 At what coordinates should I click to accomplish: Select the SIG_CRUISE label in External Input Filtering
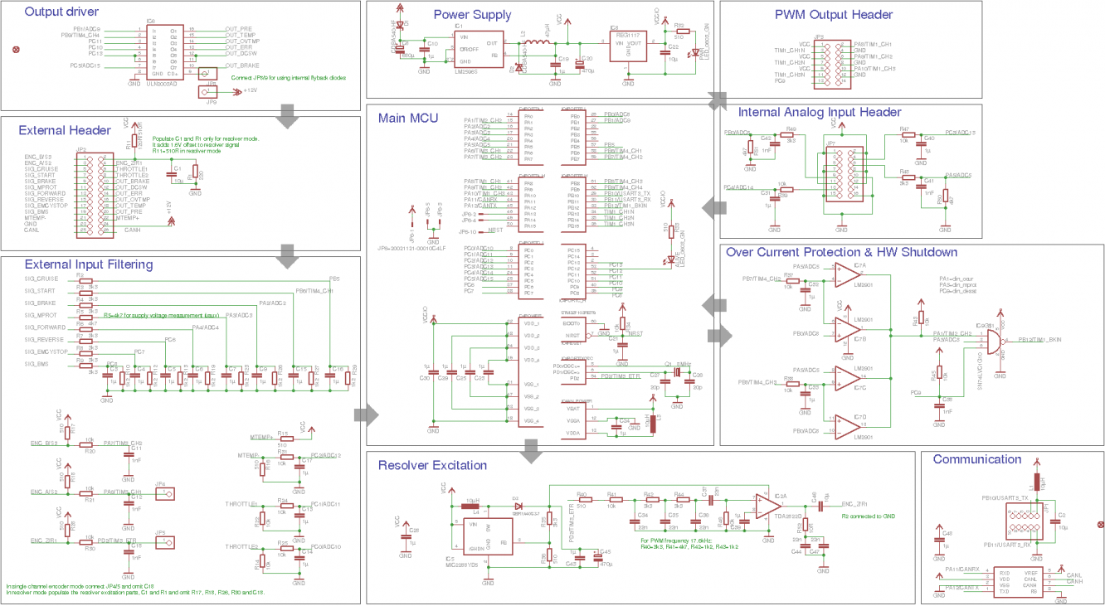pos(41,279)
